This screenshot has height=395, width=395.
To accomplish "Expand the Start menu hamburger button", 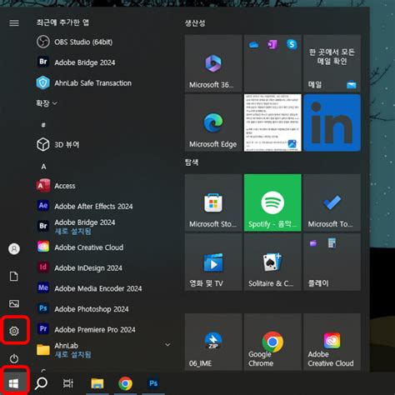I will (14, 22).
